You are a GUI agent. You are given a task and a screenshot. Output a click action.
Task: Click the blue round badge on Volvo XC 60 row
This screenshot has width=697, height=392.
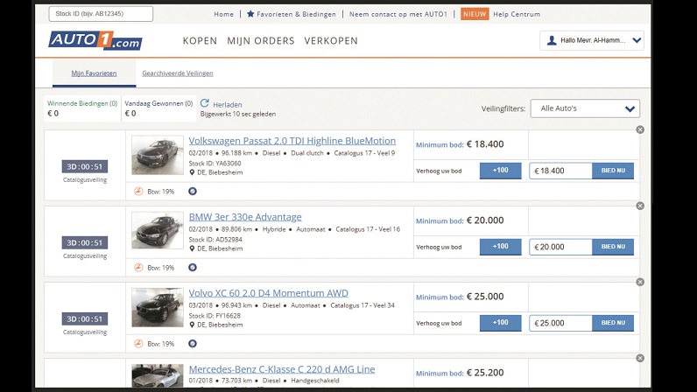coord(193,344)
